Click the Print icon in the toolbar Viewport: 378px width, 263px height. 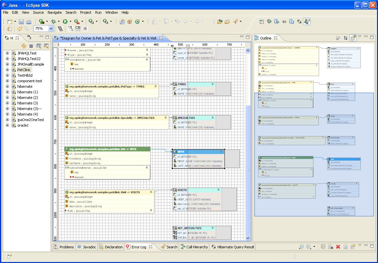(29, 22)
